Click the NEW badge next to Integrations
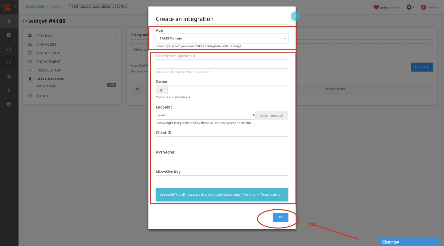Viewport: 444px width, 246px height. click(112, 85)
